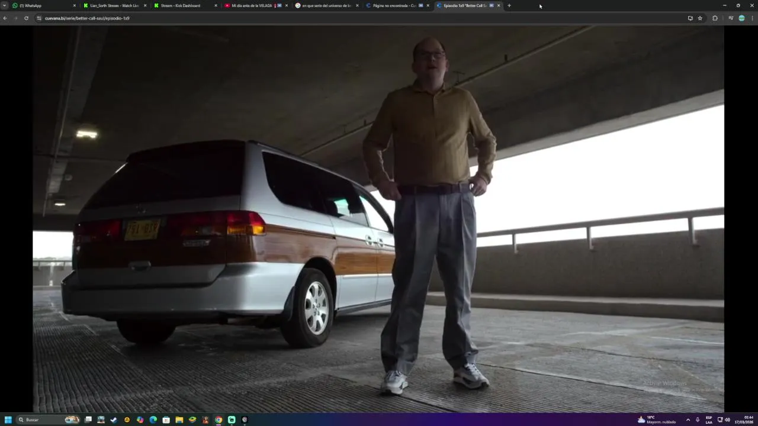Open the Extensions puzzle menu
The height and width of the screenshot is (426, 758).
(715, 18)
